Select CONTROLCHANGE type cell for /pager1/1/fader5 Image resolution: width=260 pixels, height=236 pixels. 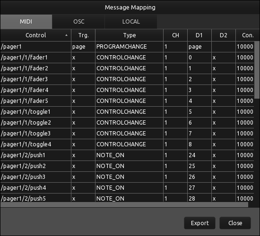[130, 101]
